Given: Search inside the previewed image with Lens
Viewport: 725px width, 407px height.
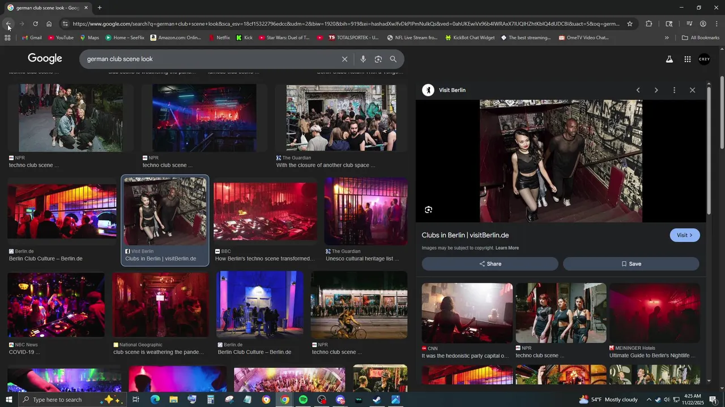Looking at the screenshot, I should pyautogui.click(x=428, y=210).
